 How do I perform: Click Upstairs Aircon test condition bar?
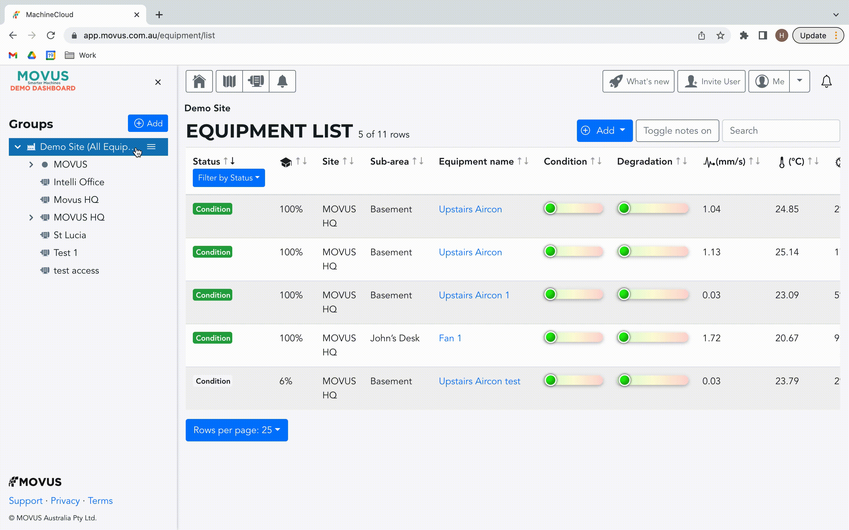[x=574, y=380]
